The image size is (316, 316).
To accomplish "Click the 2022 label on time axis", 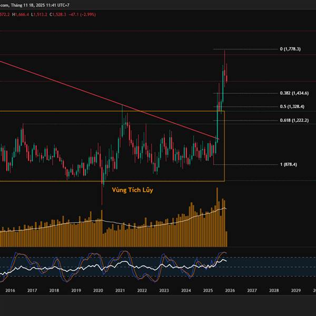I will tap(142, 290).
